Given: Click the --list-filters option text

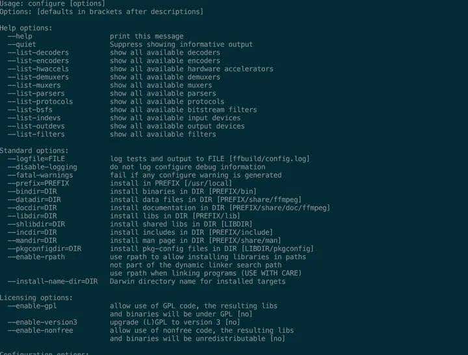Looking at the screenshot, I should click(x=36, y=134).
